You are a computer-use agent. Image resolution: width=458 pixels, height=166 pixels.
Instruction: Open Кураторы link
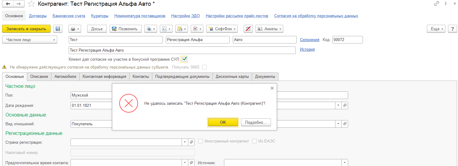click(x=100, y=16)
